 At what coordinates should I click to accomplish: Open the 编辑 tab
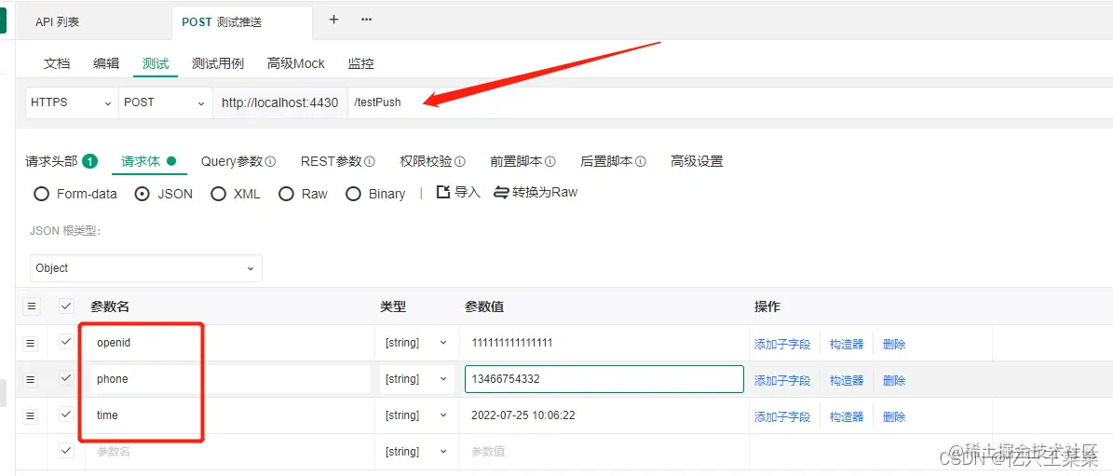coord(106,63)
